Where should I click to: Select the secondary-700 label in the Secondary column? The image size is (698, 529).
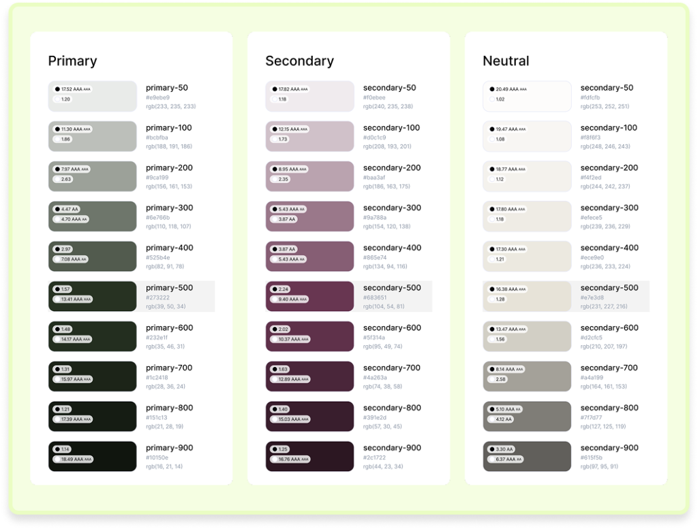tap(392, 368)
